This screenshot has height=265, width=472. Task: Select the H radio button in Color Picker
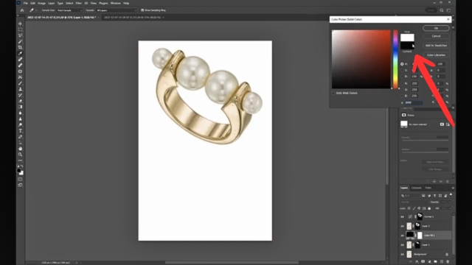tap(402, 64)
